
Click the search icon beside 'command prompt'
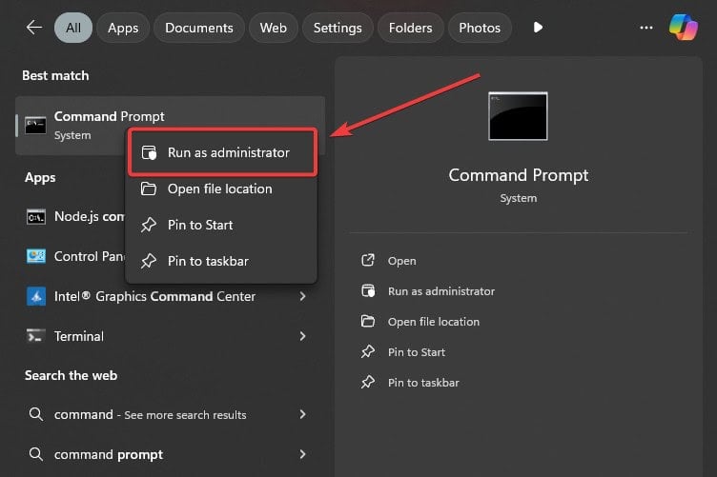coord(35,454)
